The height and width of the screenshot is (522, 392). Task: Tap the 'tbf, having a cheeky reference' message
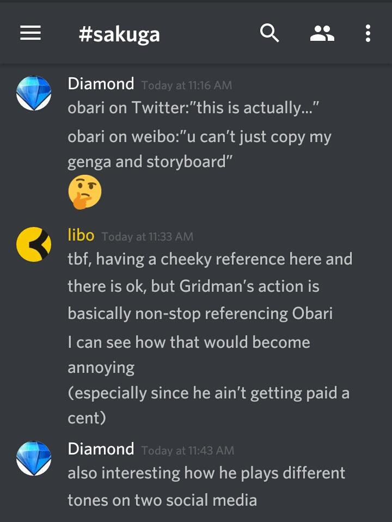[210, 286]
